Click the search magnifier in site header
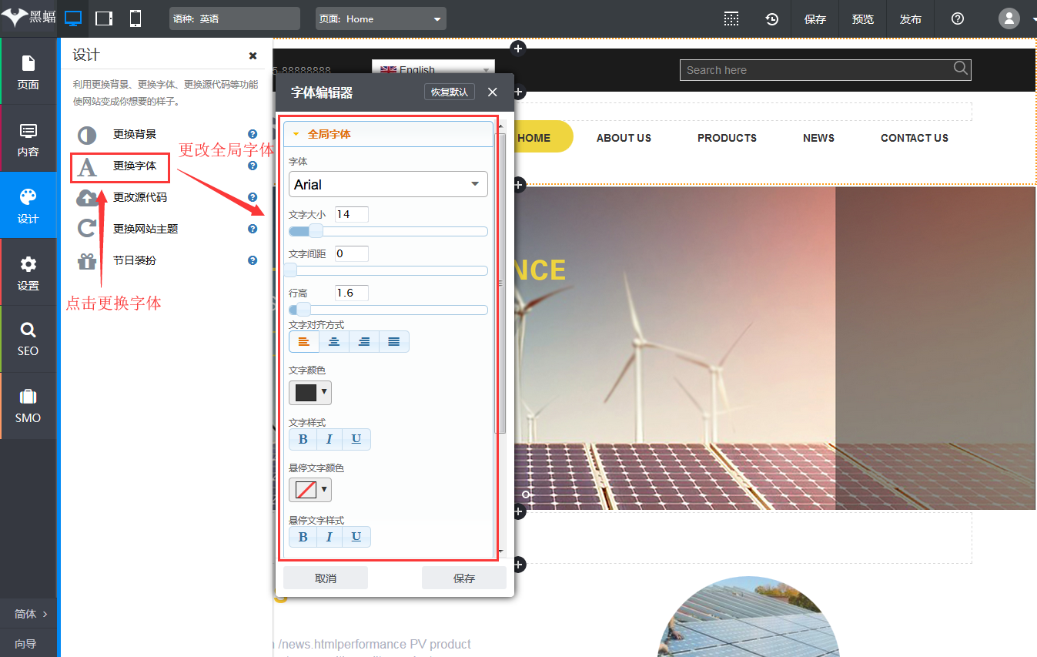Viewport: 1037px width, 657px height. point(960,69)
